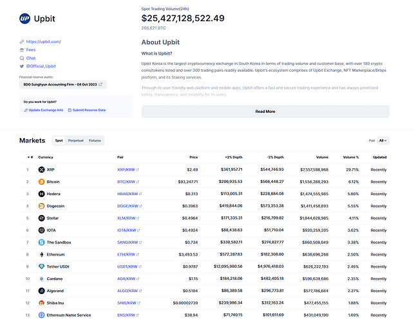Click Bitcoin price $93,247.71

(x=188, y=182)
